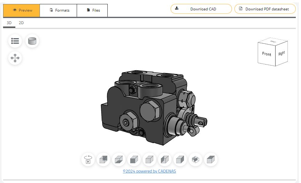
Task: Open the parts list panel icon
Action: [x=15, y=41]
